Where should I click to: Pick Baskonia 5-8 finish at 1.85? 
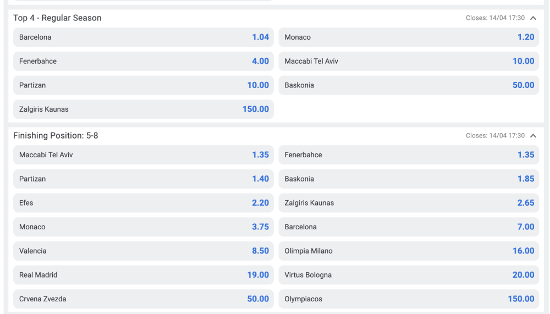pyautogui.click(x=409, y=179)
